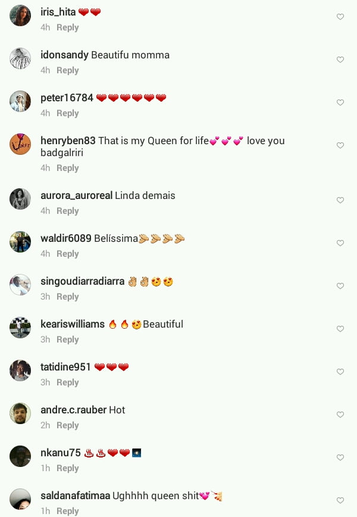Open the nkanu75 username link
This screenshot has width=357, height=517.
point(61,453)
